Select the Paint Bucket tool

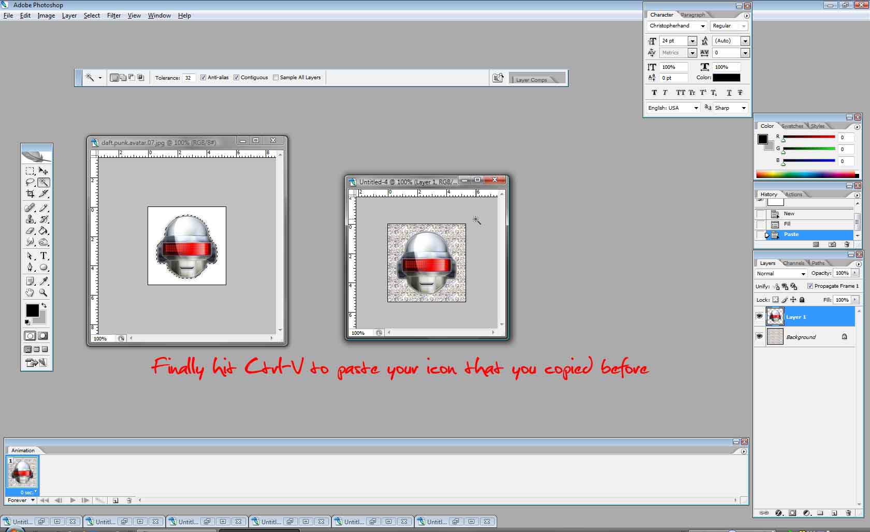[x=44, y=231]
